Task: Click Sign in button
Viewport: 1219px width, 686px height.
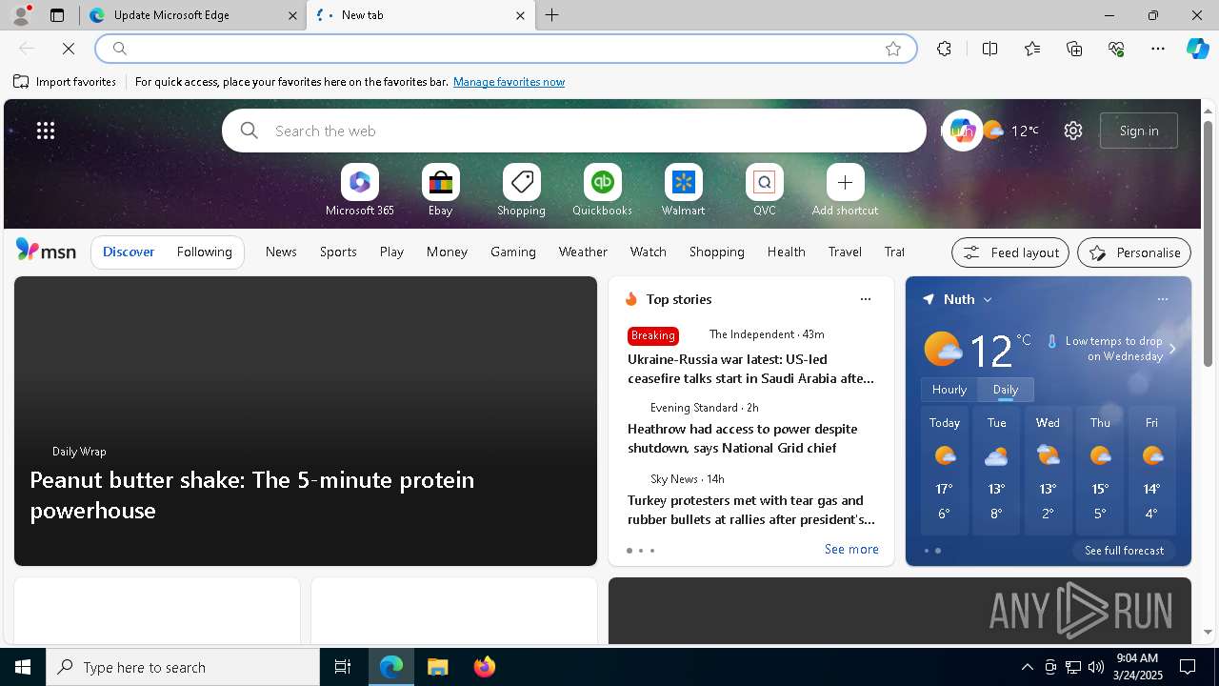Action: 1139,131
